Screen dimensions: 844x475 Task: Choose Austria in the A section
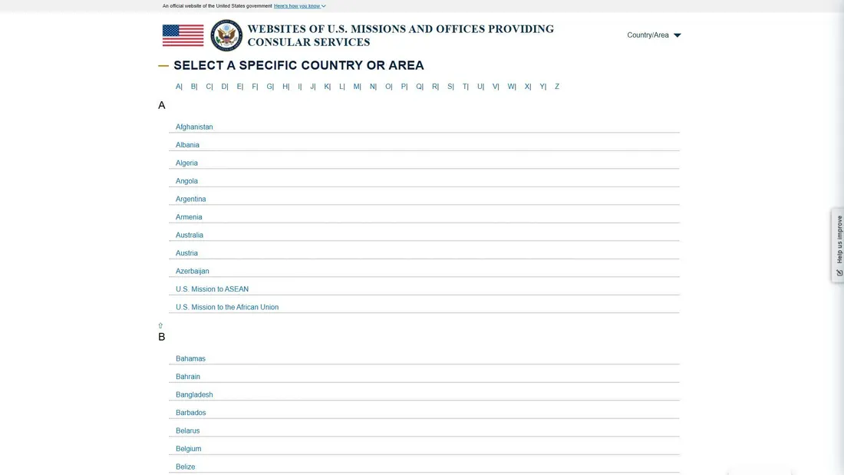[x=186, y=253]
